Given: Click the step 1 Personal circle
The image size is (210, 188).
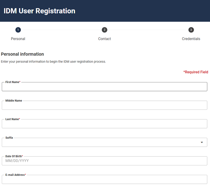Looking at the screenshot, I should (18, 30).
